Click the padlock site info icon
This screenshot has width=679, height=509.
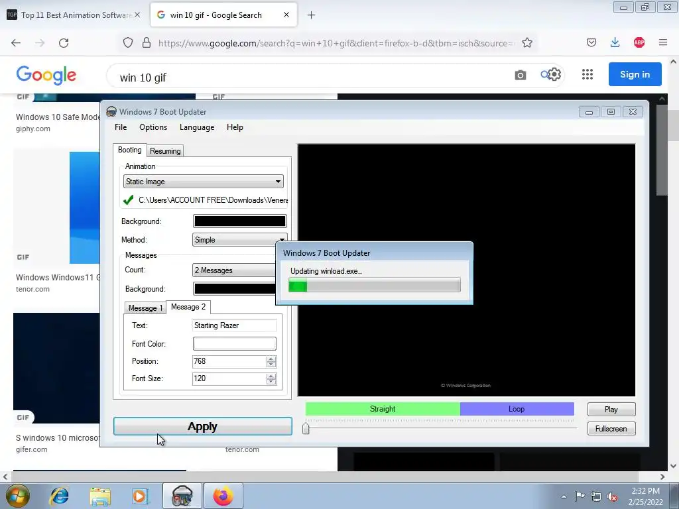click(x=147, y=43)
